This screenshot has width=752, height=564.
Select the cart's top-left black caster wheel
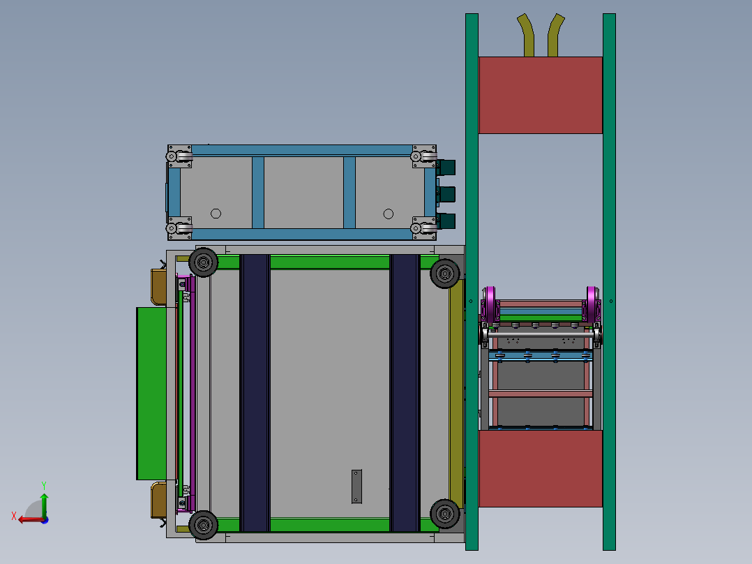[204, 262]
